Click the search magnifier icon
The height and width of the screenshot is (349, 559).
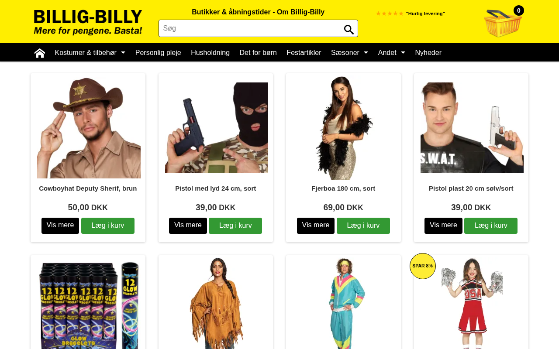[x=349, y=29]
